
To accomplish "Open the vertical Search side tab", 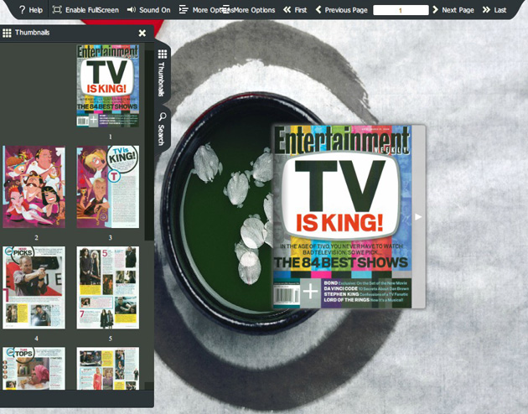I will tap(162, 129).
